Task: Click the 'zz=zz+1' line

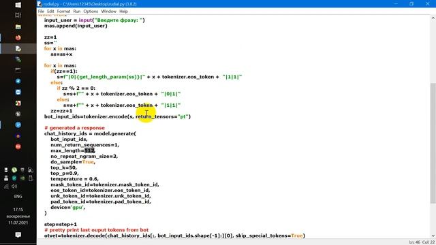Action: [x=61, y=111]
